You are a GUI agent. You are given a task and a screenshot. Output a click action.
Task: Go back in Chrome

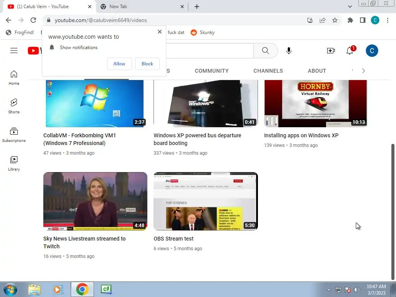click(9, 20)
